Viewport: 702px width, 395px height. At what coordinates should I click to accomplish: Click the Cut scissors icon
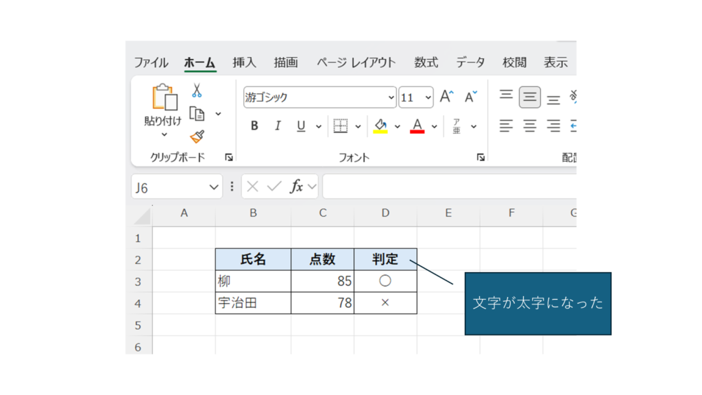(197, 91)
